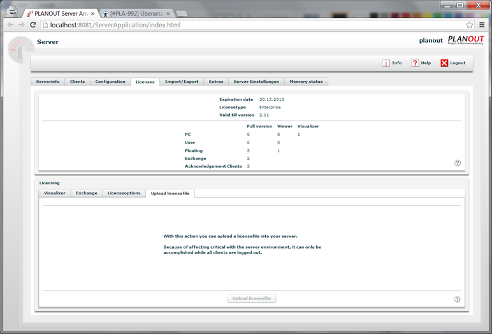Switch to Server Einstellungen tab
Screen dimensions: 492x334
[256, 82]
